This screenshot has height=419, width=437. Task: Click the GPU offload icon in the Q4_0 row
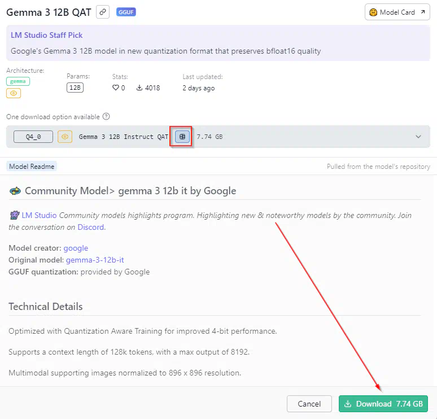[182, 137]
